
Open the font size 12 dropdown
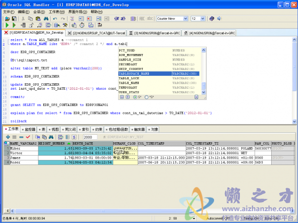click(x=203, y=19)
